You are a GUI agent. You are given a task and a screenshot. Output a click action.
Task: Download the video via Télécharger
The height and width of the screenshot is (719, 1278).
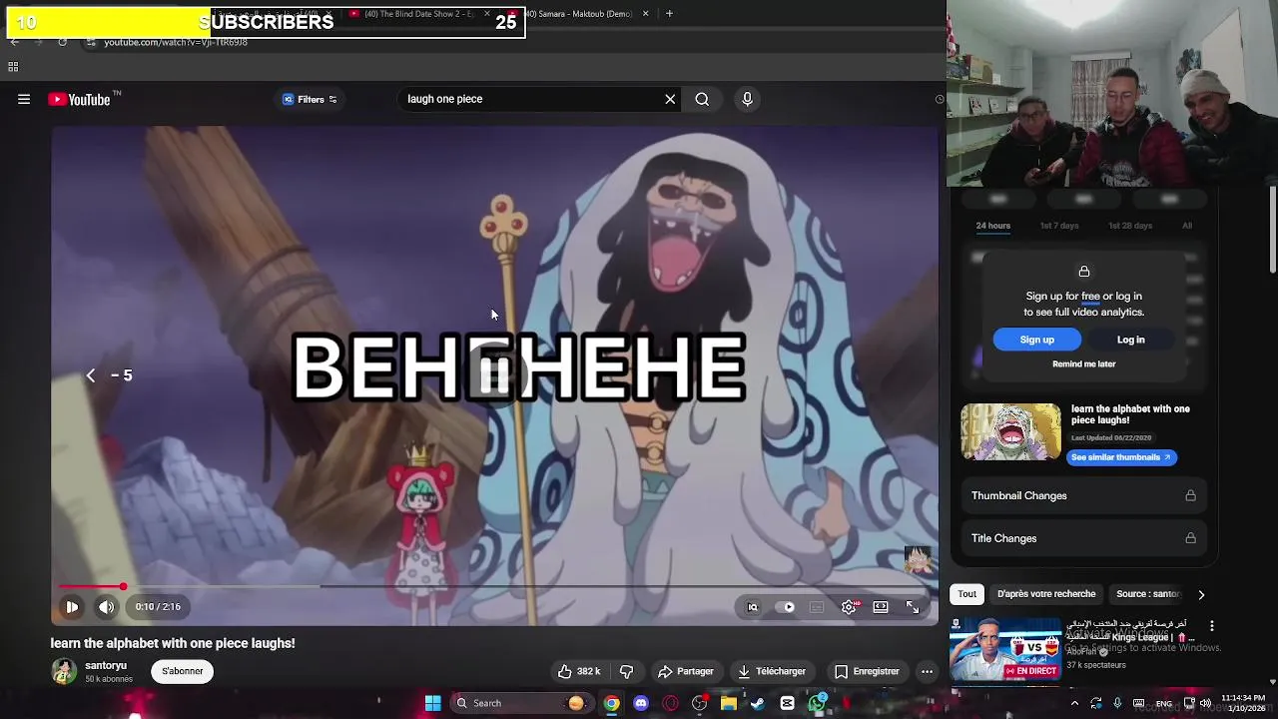pyautogui.click(x=772, y=671)
